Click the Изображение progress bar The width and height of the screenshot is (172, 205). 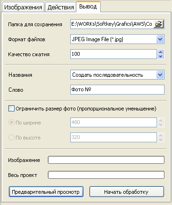point(106,160)
